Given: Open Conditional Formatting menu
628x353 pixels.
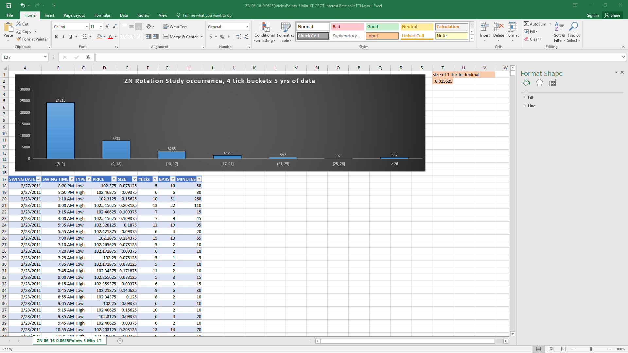Looking at the screenshot, I should [x=265, y=32].
